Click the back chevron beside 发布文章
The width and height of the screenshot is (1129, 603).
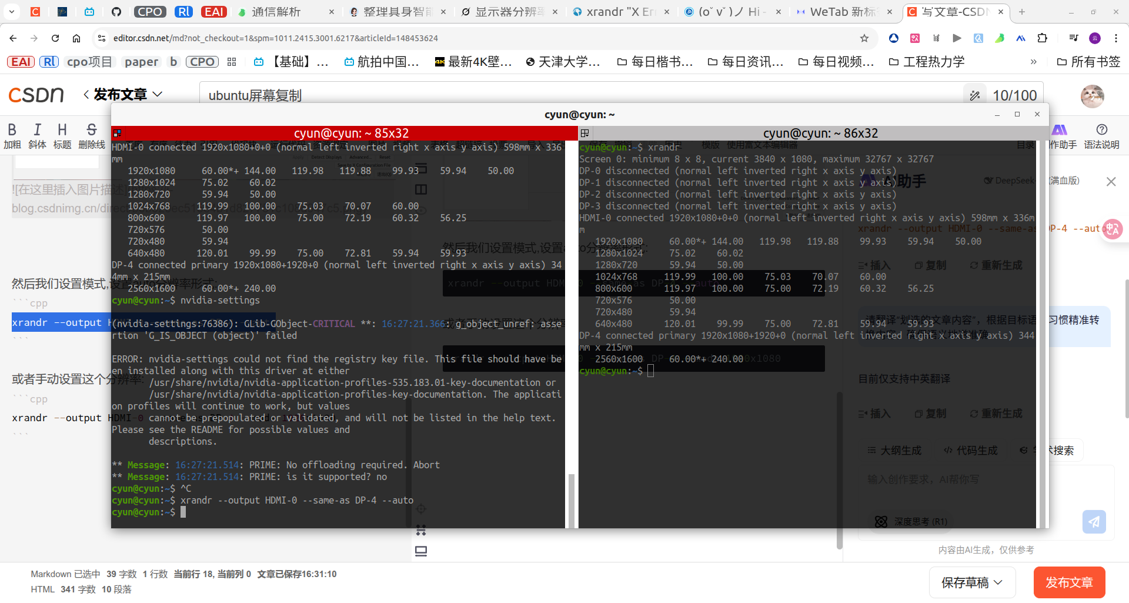point(86,94)
